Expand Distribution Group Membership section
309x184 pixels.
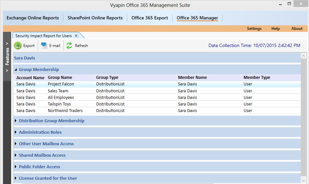[15, 121]
